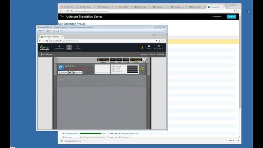Screen dimensions: 263x148
Task: Expand download item options arrow
Action: coord(84,141)
